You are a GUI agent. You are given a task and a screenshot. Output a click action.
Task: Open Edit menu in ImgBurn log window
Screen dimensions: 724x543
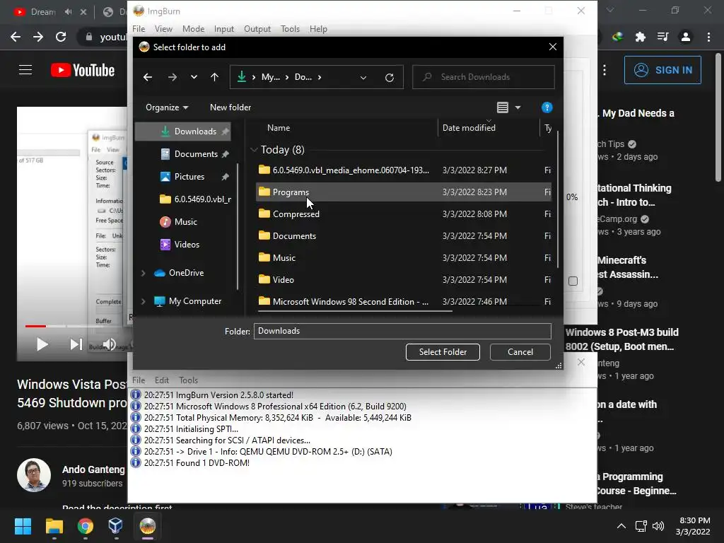[x=162, y=380]
